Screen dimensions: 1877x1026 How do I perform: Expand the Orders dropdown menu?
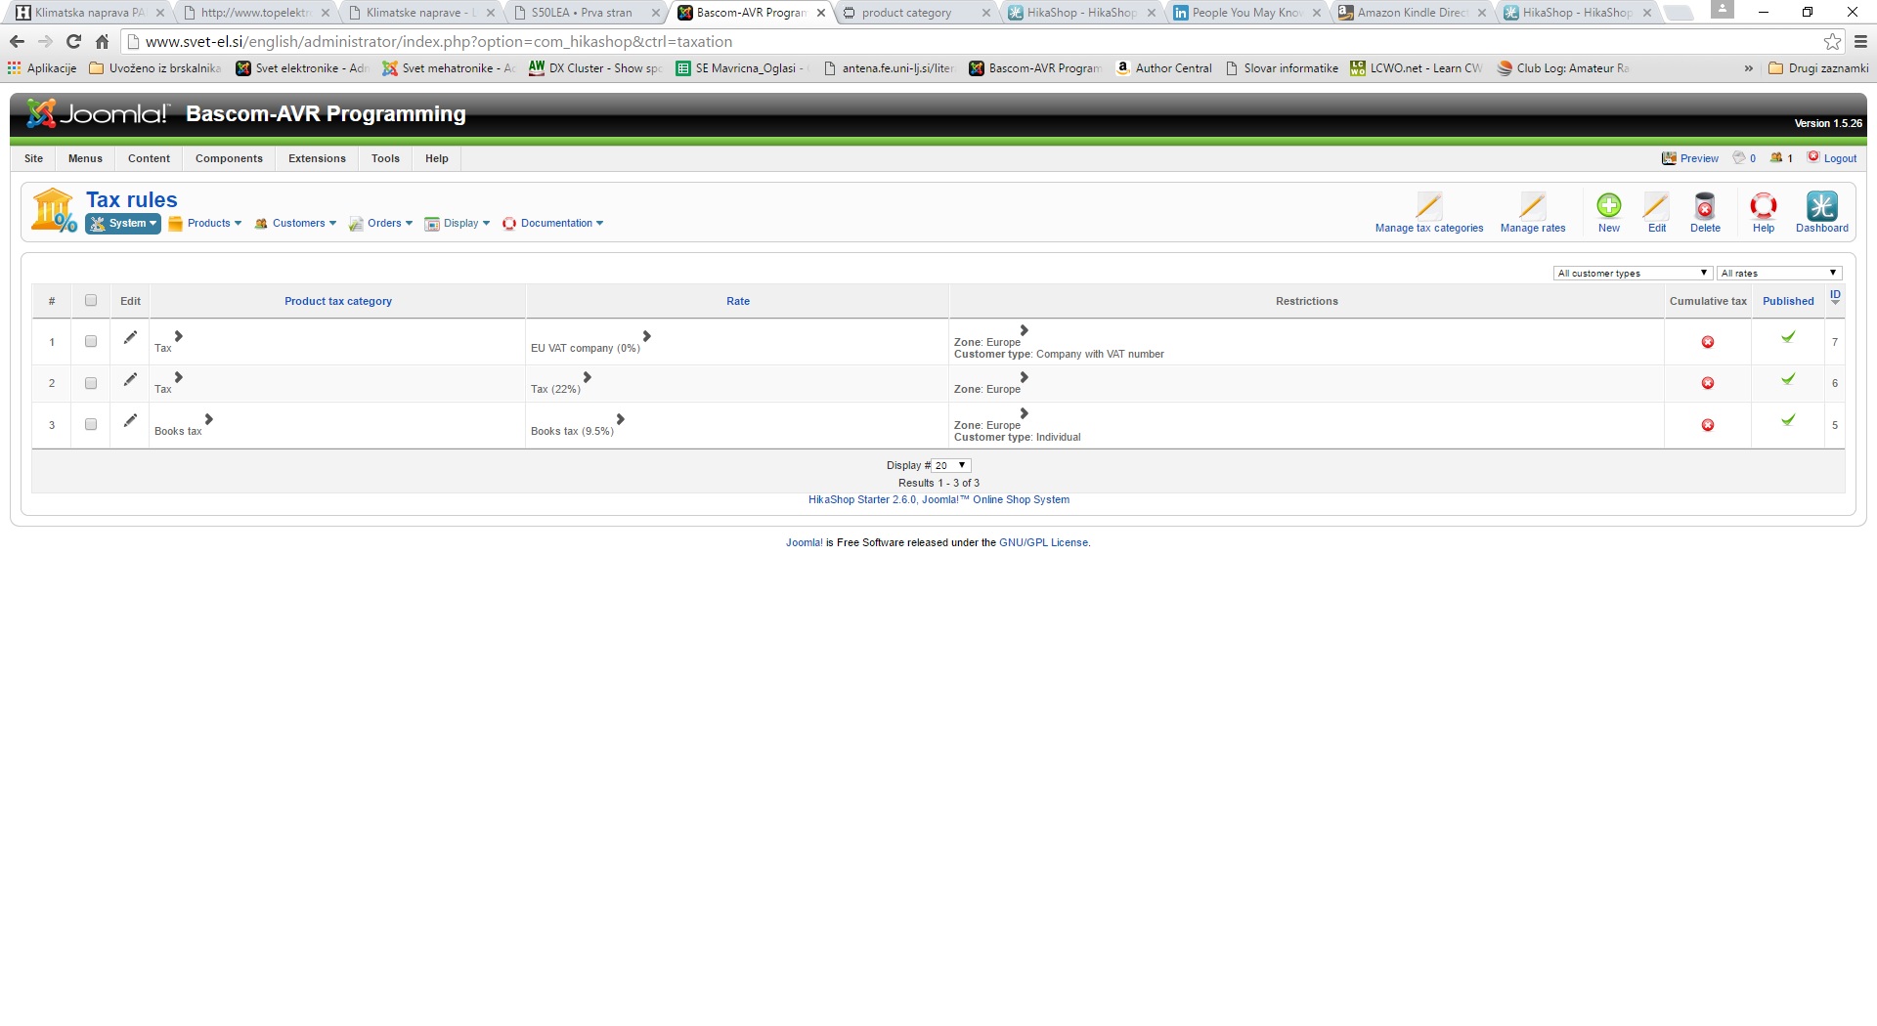tap(381, 224)
